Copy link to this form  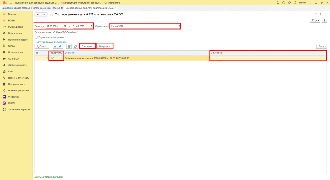coord(315,14)
